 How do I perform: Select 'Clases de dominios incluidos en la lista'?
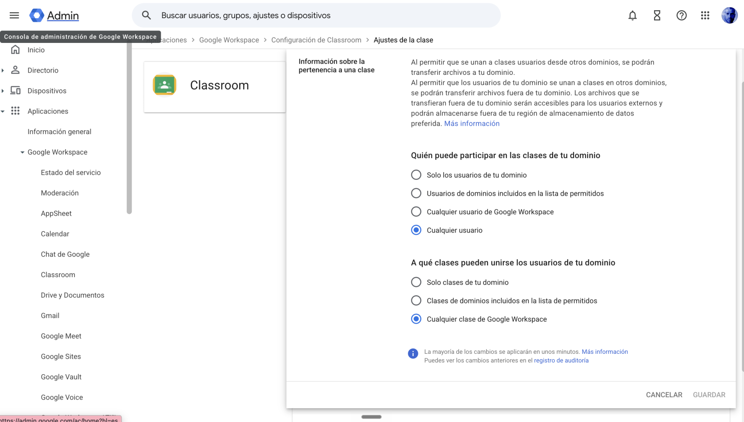pos(504,301)
